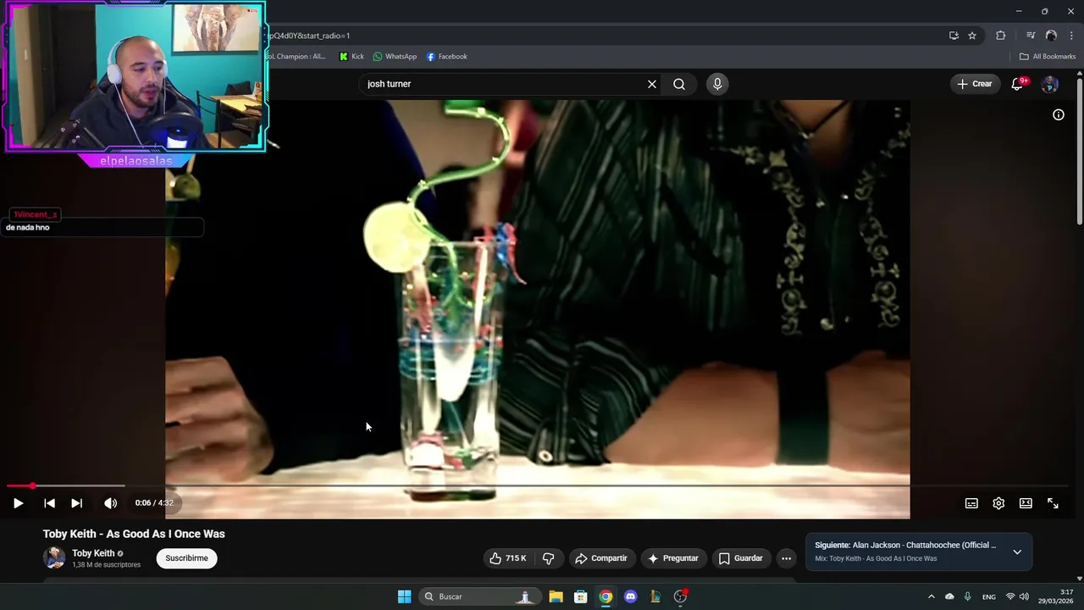
Task: Open the YouTube account avatar menu
Action: (1050, 84)
